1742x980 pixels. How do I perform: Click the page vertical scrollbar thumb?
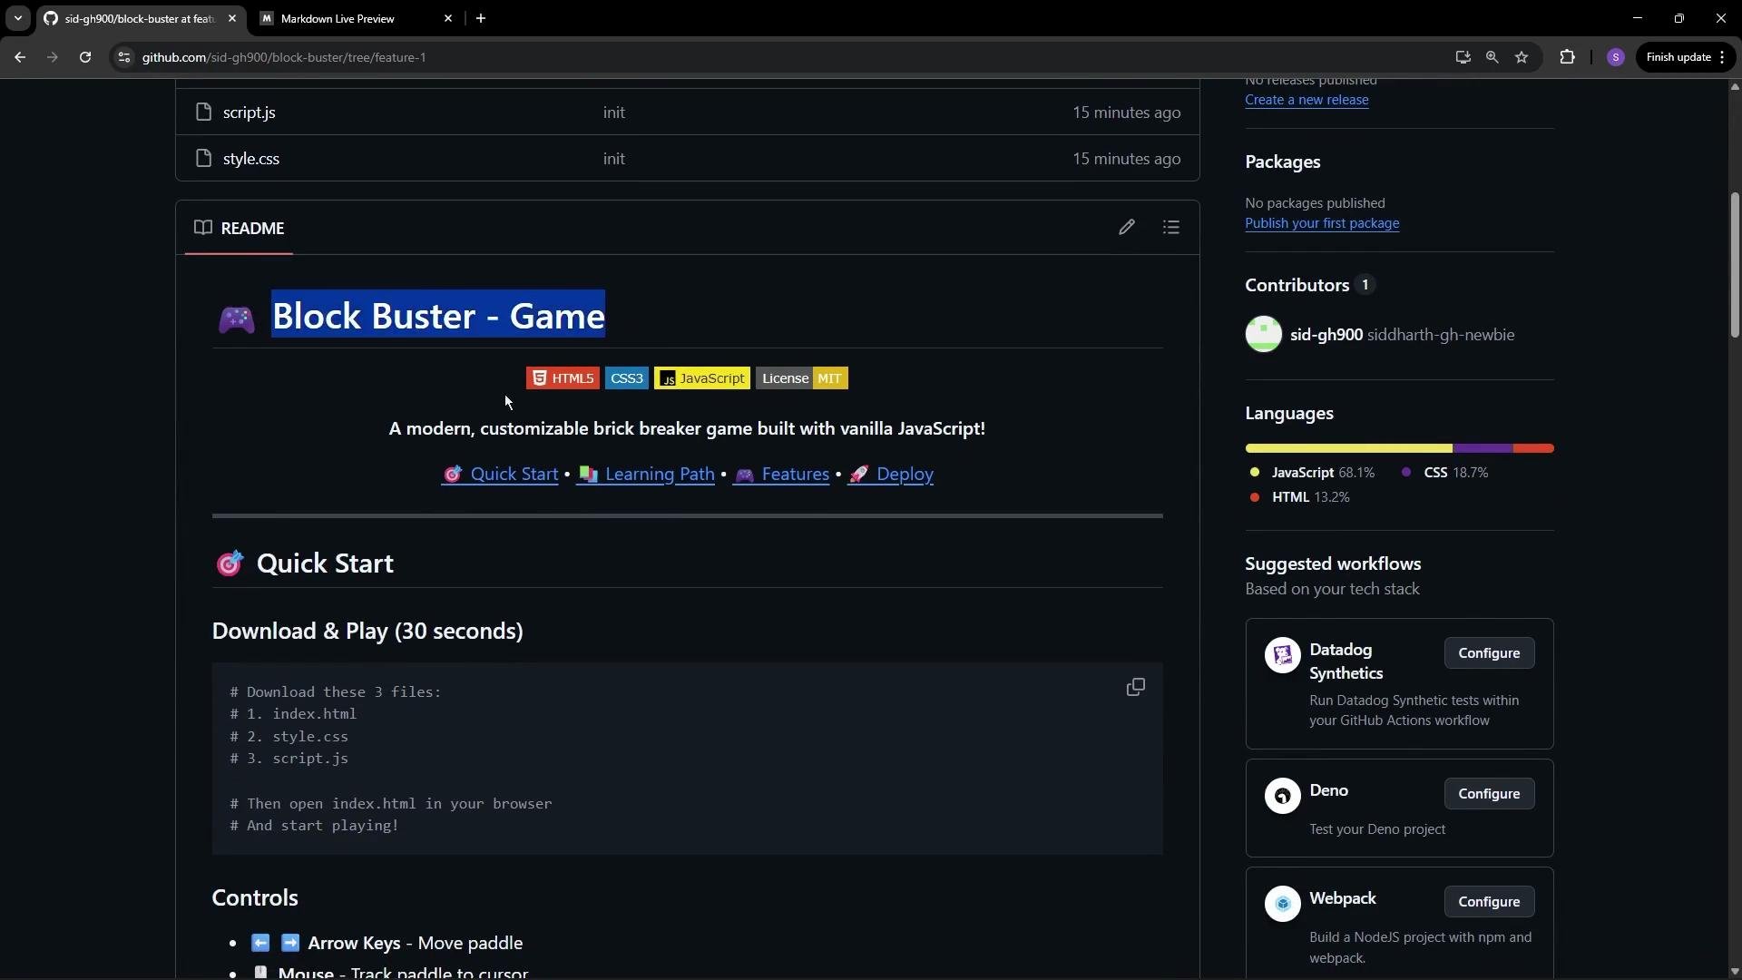tap(1735, 264)
